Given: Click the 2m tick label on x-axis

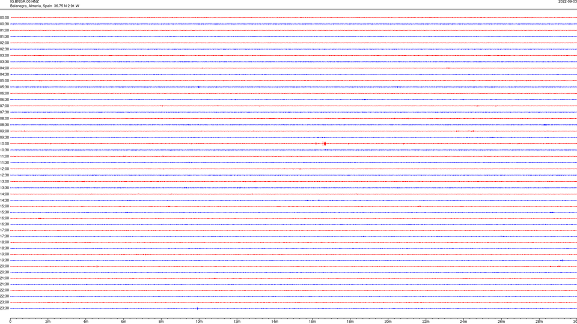Looking at the screenshot, I should (x=48, y=322).
